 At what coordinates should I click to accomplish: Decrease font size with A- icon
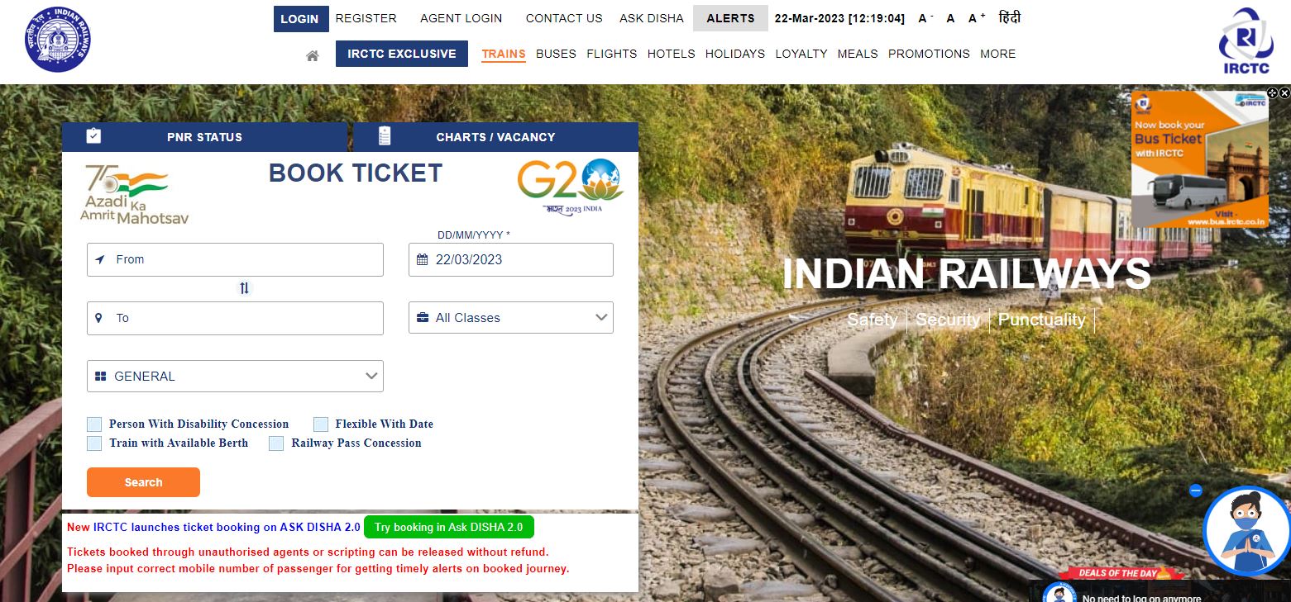coord(925,18)
